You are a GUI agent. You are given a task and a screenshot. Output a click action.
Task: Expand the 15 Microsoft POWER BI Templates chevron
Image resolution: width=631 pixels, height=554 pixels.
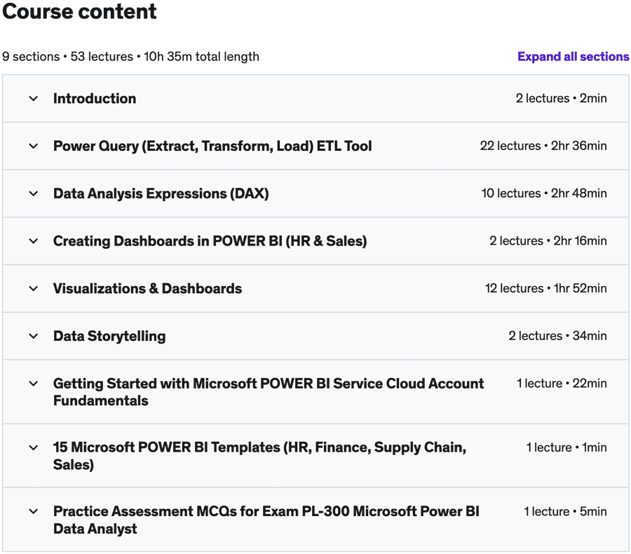pyautogui.click(x=34, y=447)
